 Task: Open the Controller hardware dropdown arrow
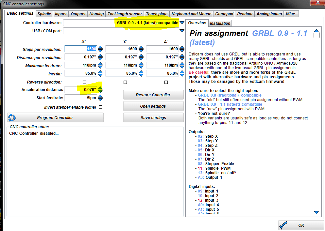tap(182, 23)
